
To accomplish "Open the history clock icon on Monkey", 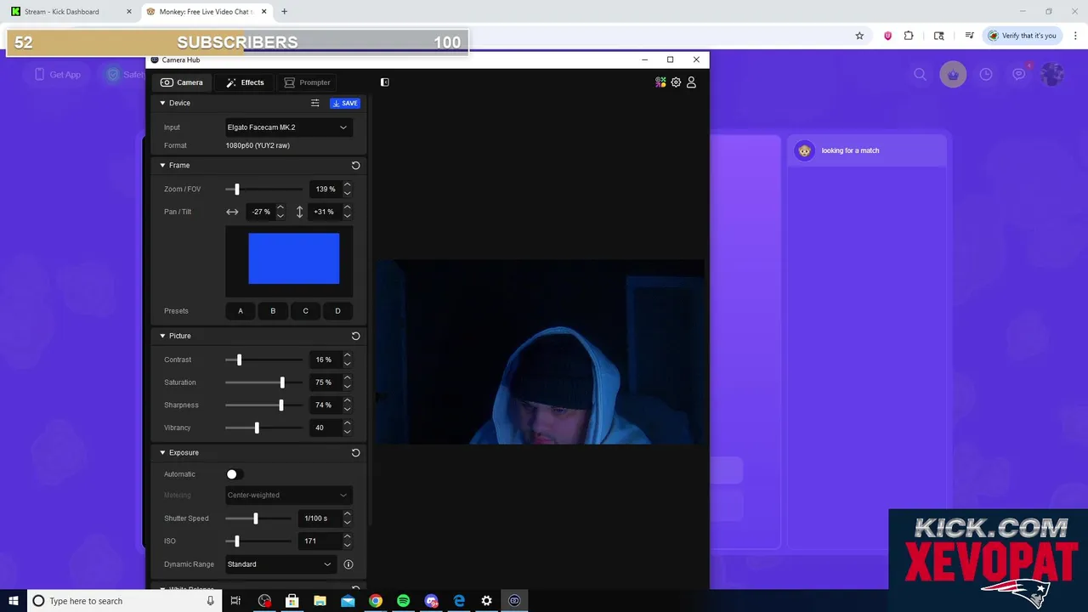I will click(986, 75).
